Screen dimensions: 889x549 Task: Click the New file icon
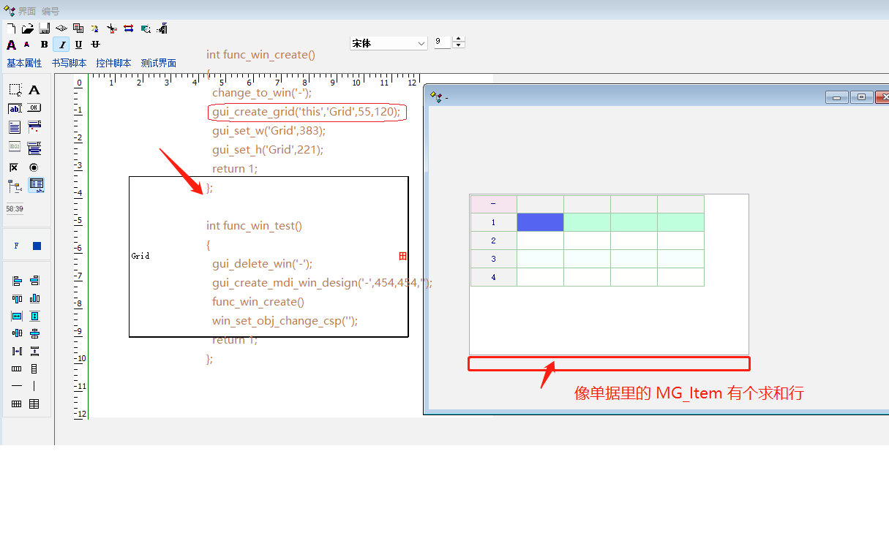[11, 29]
